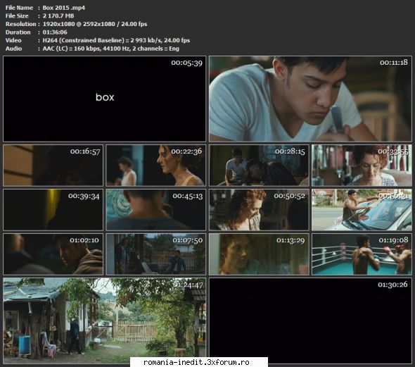Viewport: 415px width, 367px height.
Task: Click the 00:22:36 thumbnail with two women
Action: [x=155, y=165]
